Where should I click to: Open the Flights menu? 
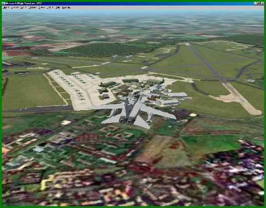(x=6, y=7)
